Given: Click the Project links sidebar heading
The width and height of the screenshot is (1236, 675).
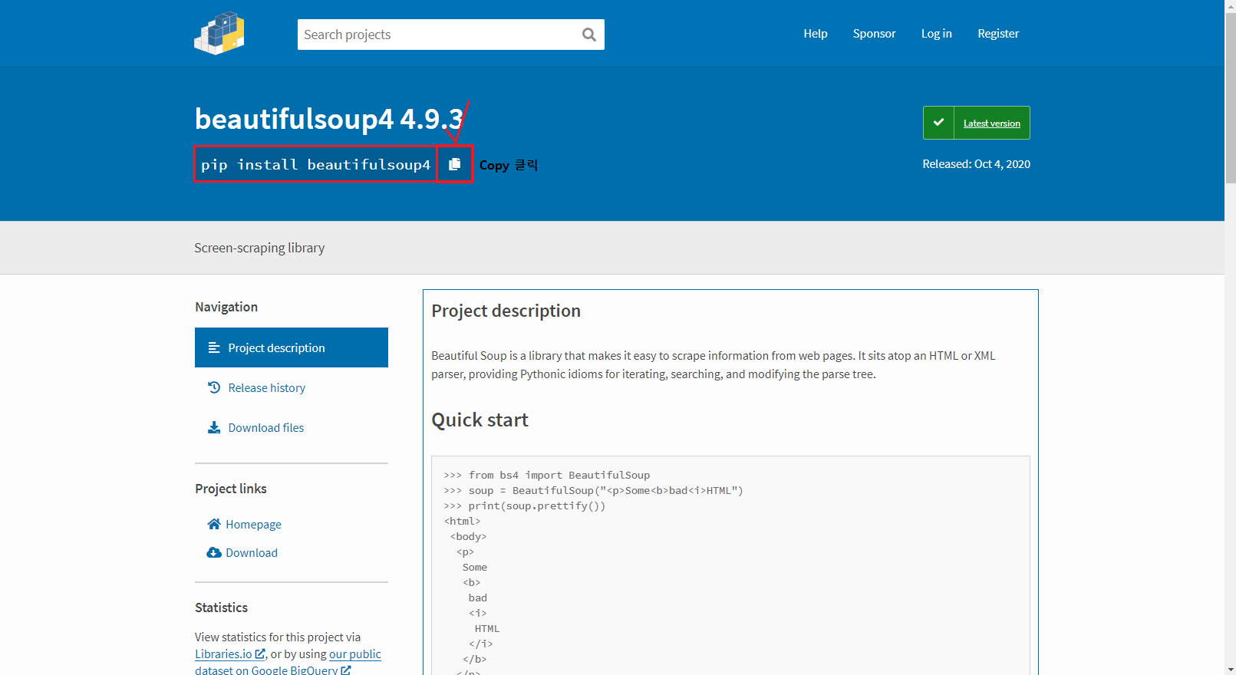Looking at the screenshot, I should tap(231, 489).
